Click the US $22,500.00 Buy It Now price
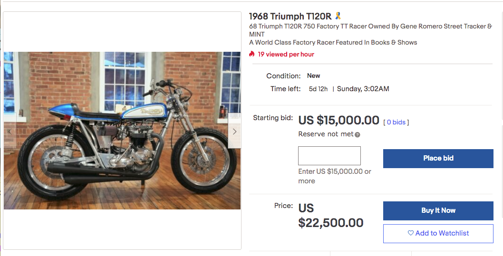This screenshot has height=256, width=503. pos(330,215)
